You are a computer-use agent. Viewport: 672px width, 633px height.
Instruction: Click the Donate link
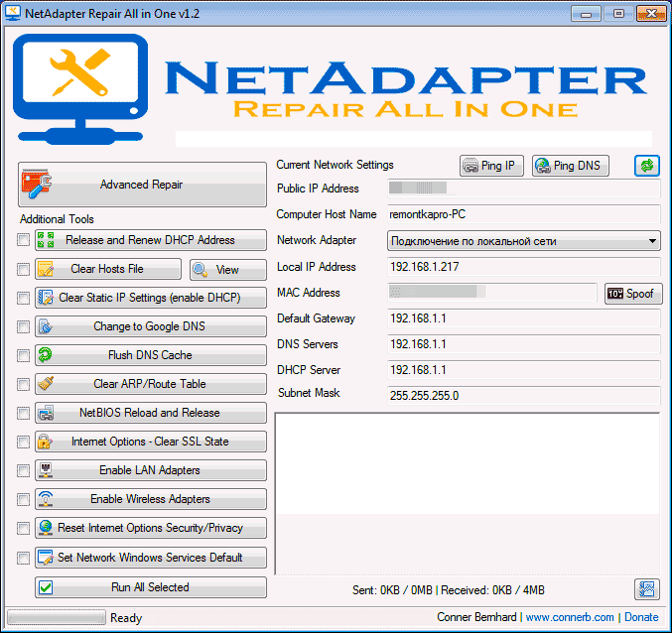pos(641,617)
